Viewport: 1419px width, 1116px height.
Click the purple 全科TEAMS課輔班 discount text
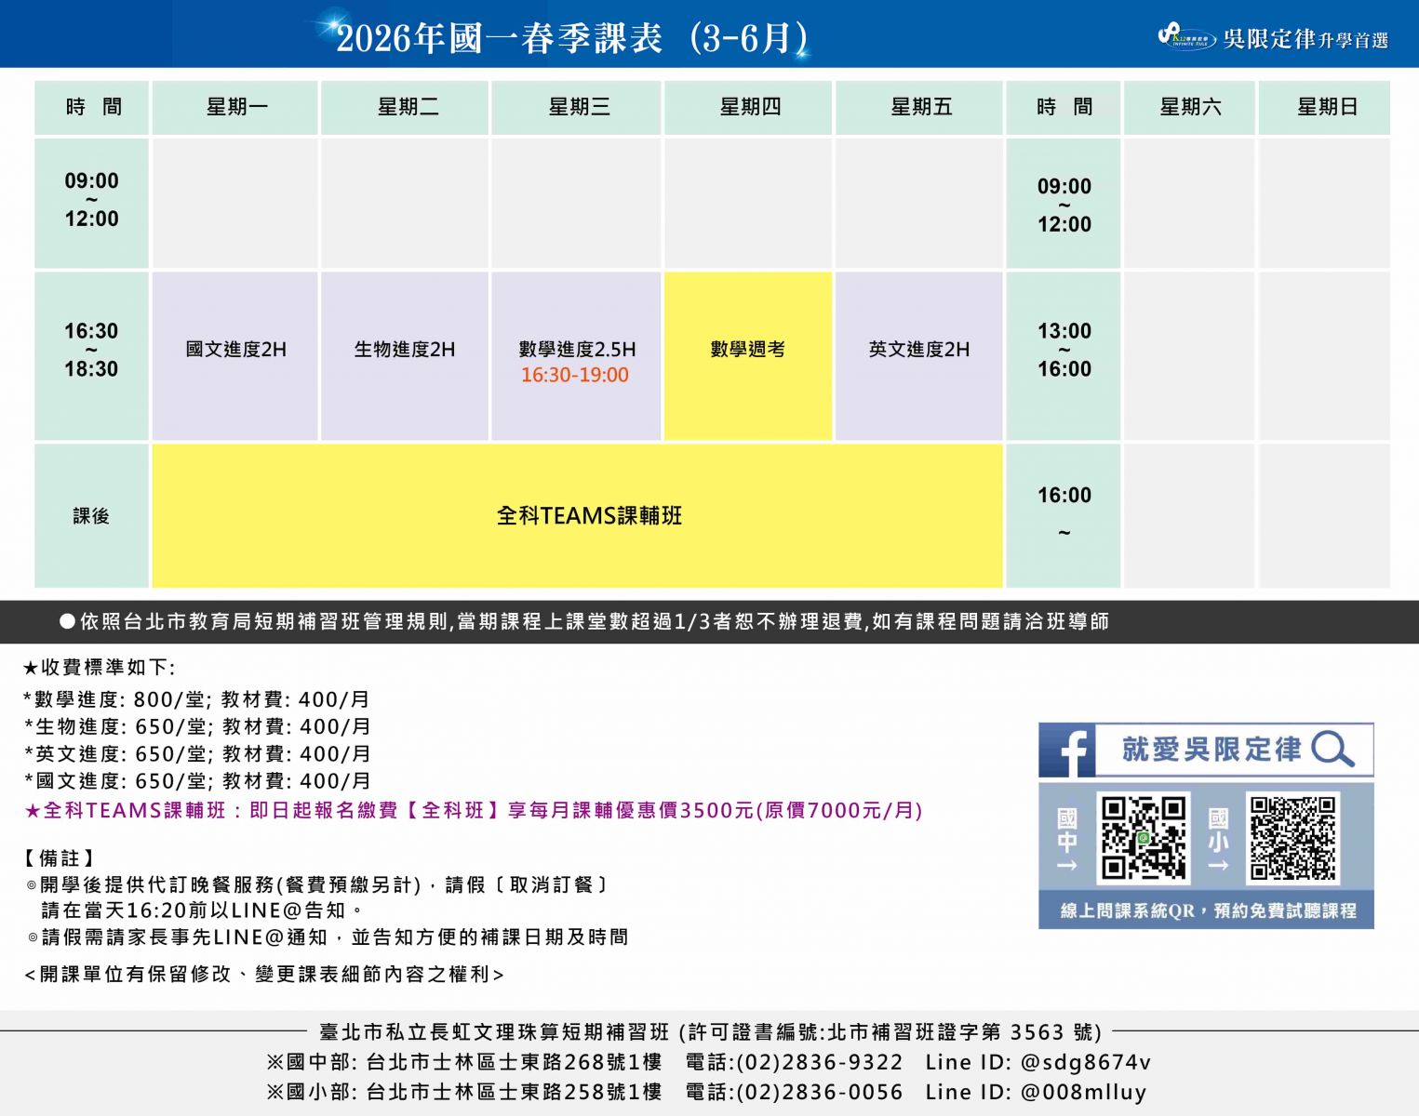pyautogui.click(x=473, y=810)
